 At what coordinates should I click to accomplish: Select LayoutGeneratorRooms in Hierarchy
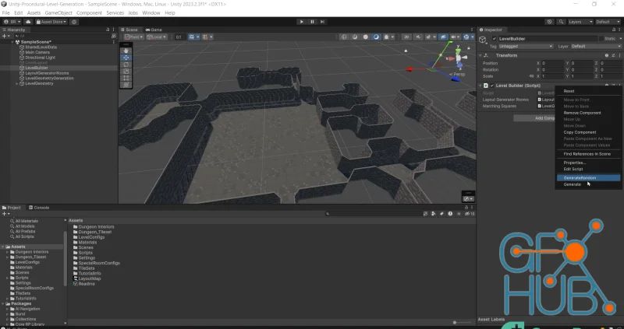[47, 73]
